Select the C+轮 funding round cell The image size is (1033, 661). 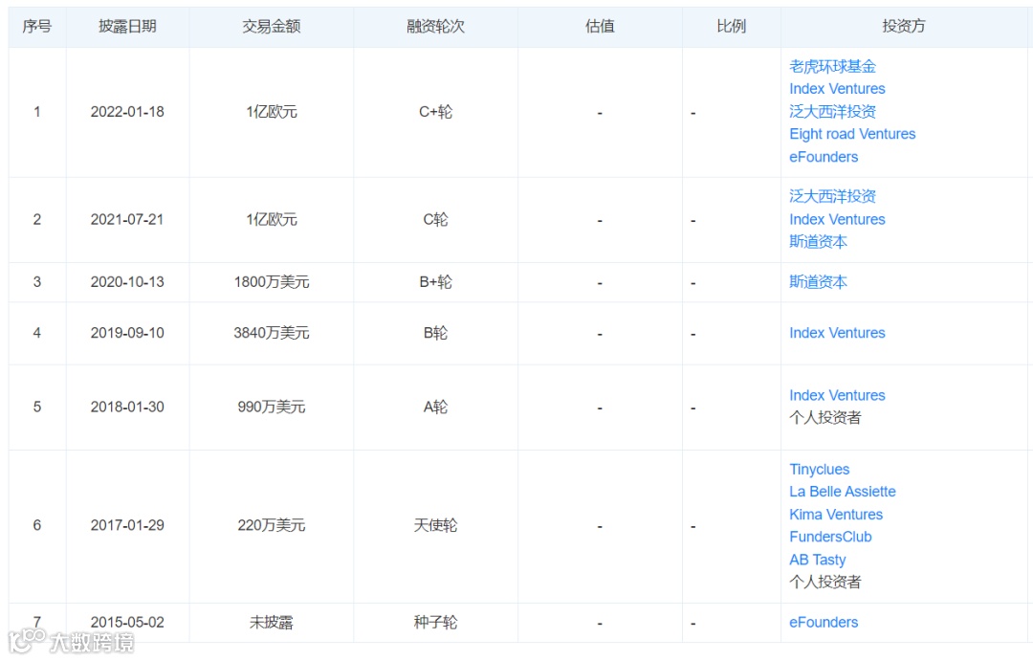[435, 112]
